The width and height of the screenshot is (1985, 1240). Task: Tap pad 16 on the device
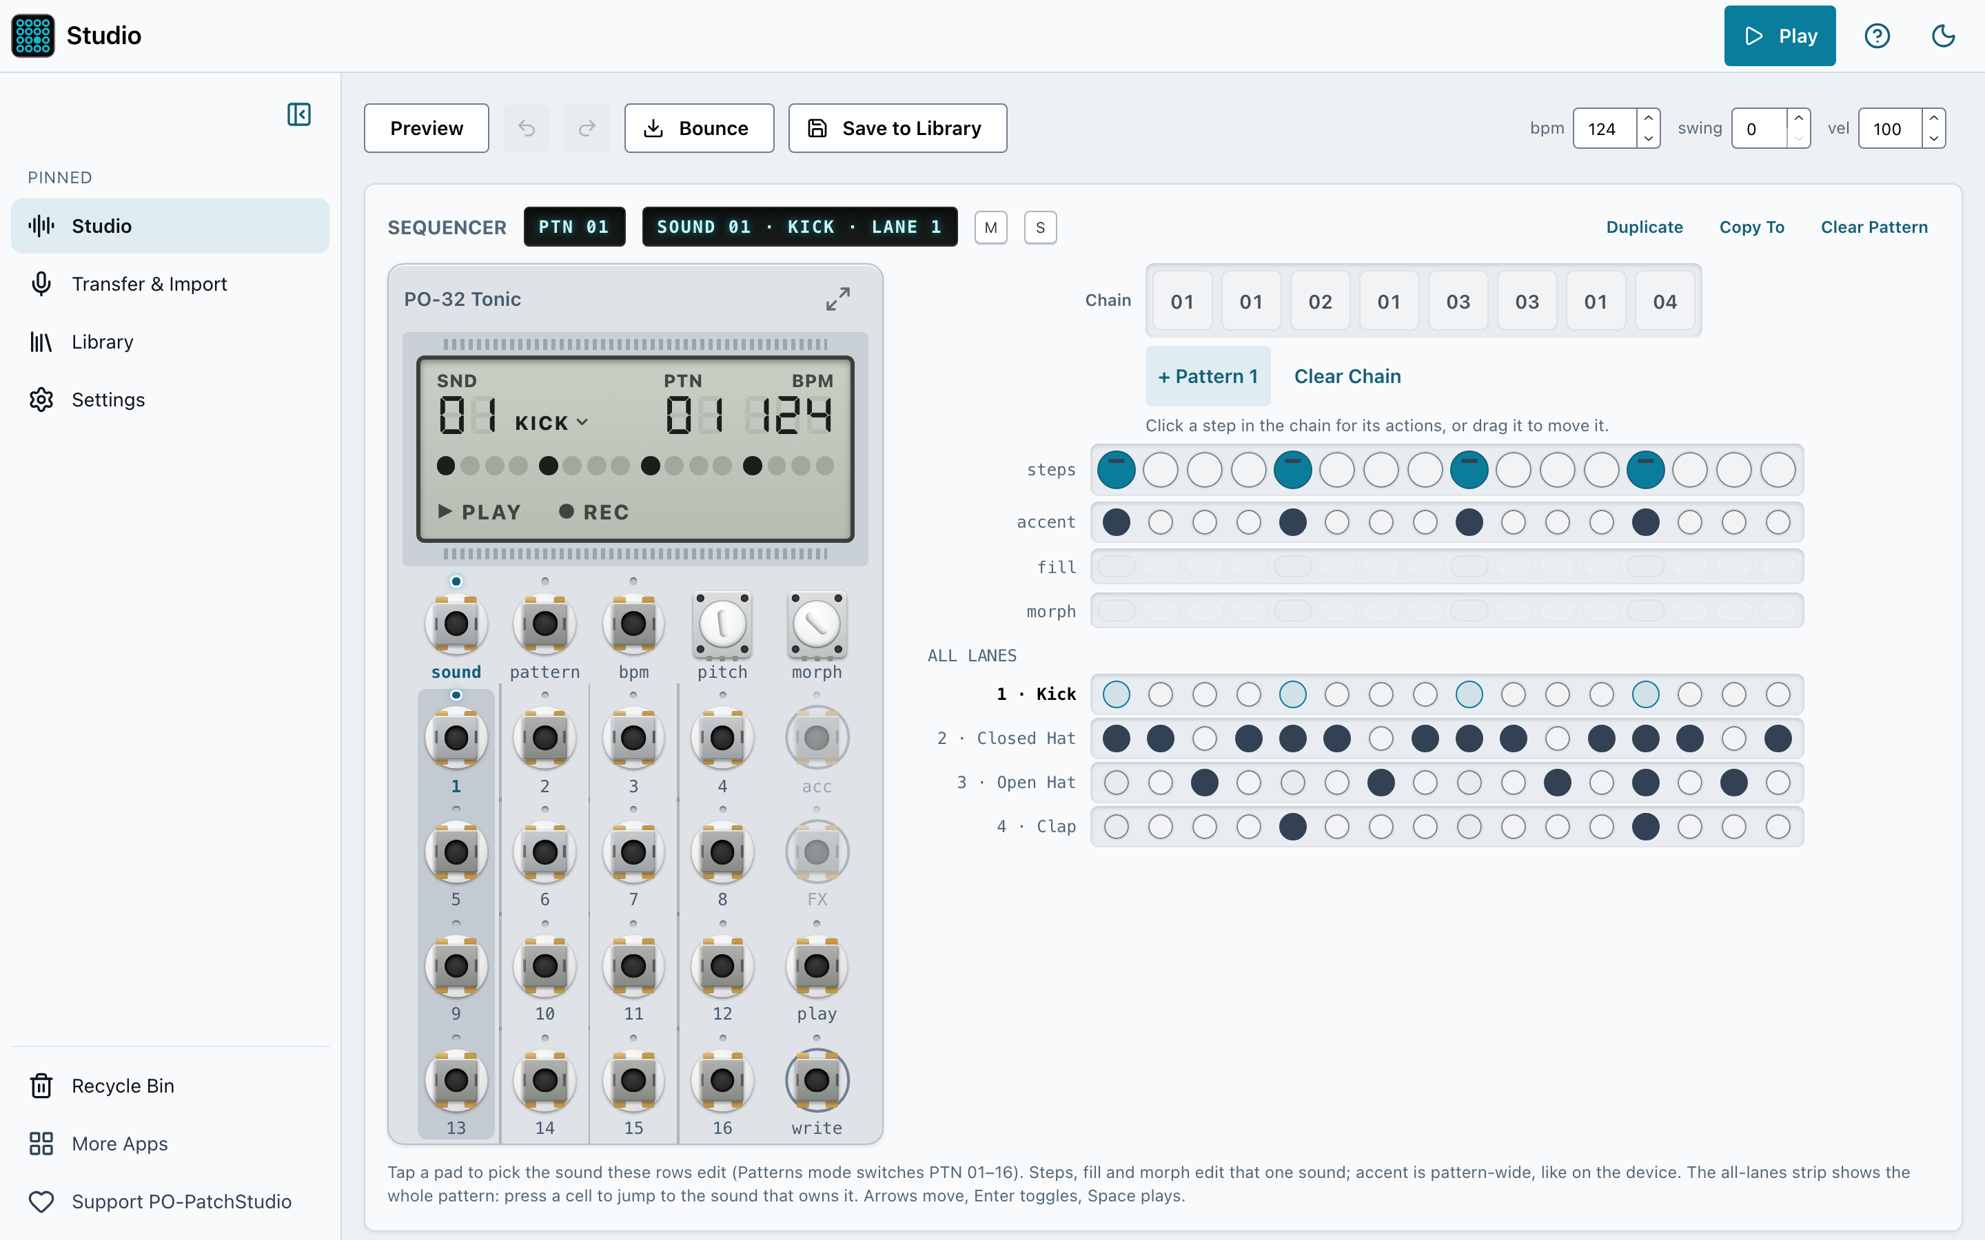tap(722, 1080)
